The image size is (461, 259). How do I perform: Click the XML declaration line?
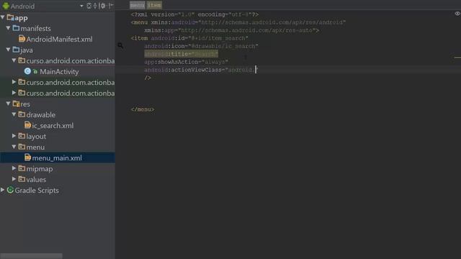(x=194, y=14)
